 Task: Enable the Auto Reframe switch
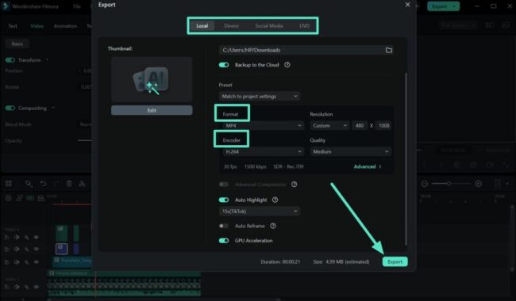[x=224, y=226]
